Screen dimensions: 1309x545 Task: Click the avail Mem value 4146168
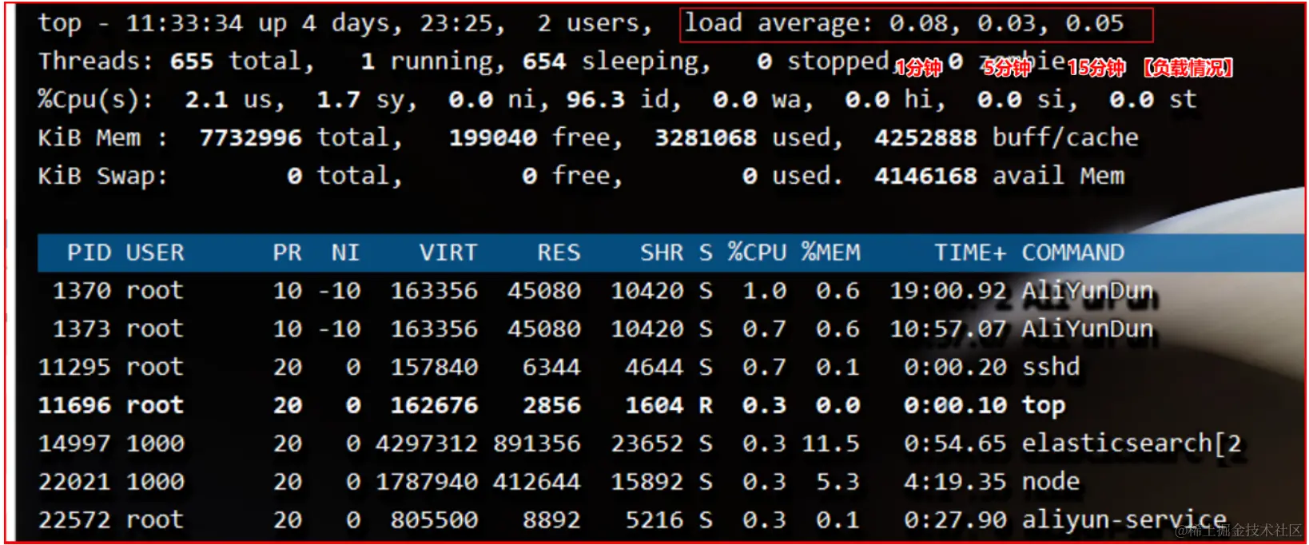pos(925,176)
